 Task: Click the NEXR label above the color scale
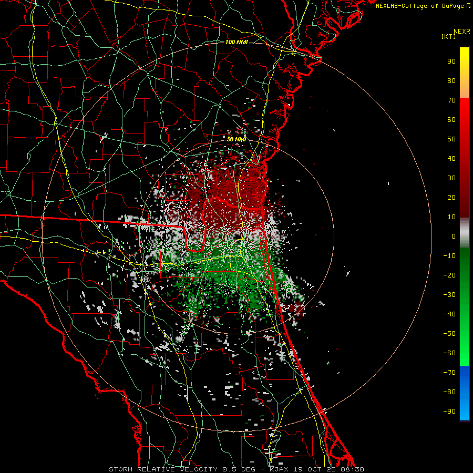(x=461, y=32)
